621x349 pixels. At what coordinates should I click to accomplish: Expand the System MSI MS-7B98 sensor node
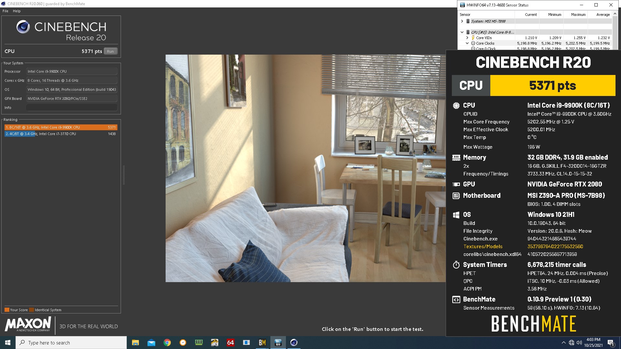tap(462, 21)
